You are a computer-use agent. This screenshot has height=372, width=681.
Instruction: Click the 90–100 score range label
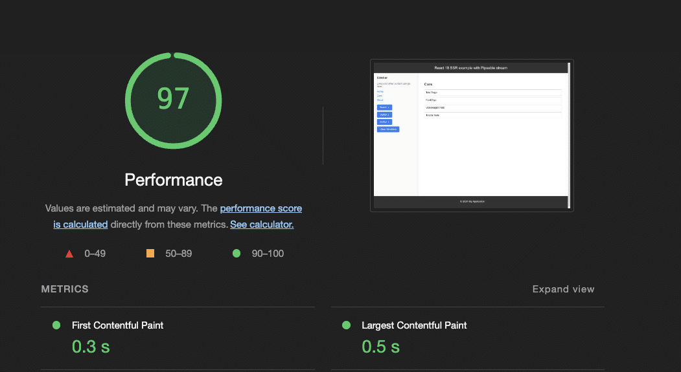[x=268, y=254]
